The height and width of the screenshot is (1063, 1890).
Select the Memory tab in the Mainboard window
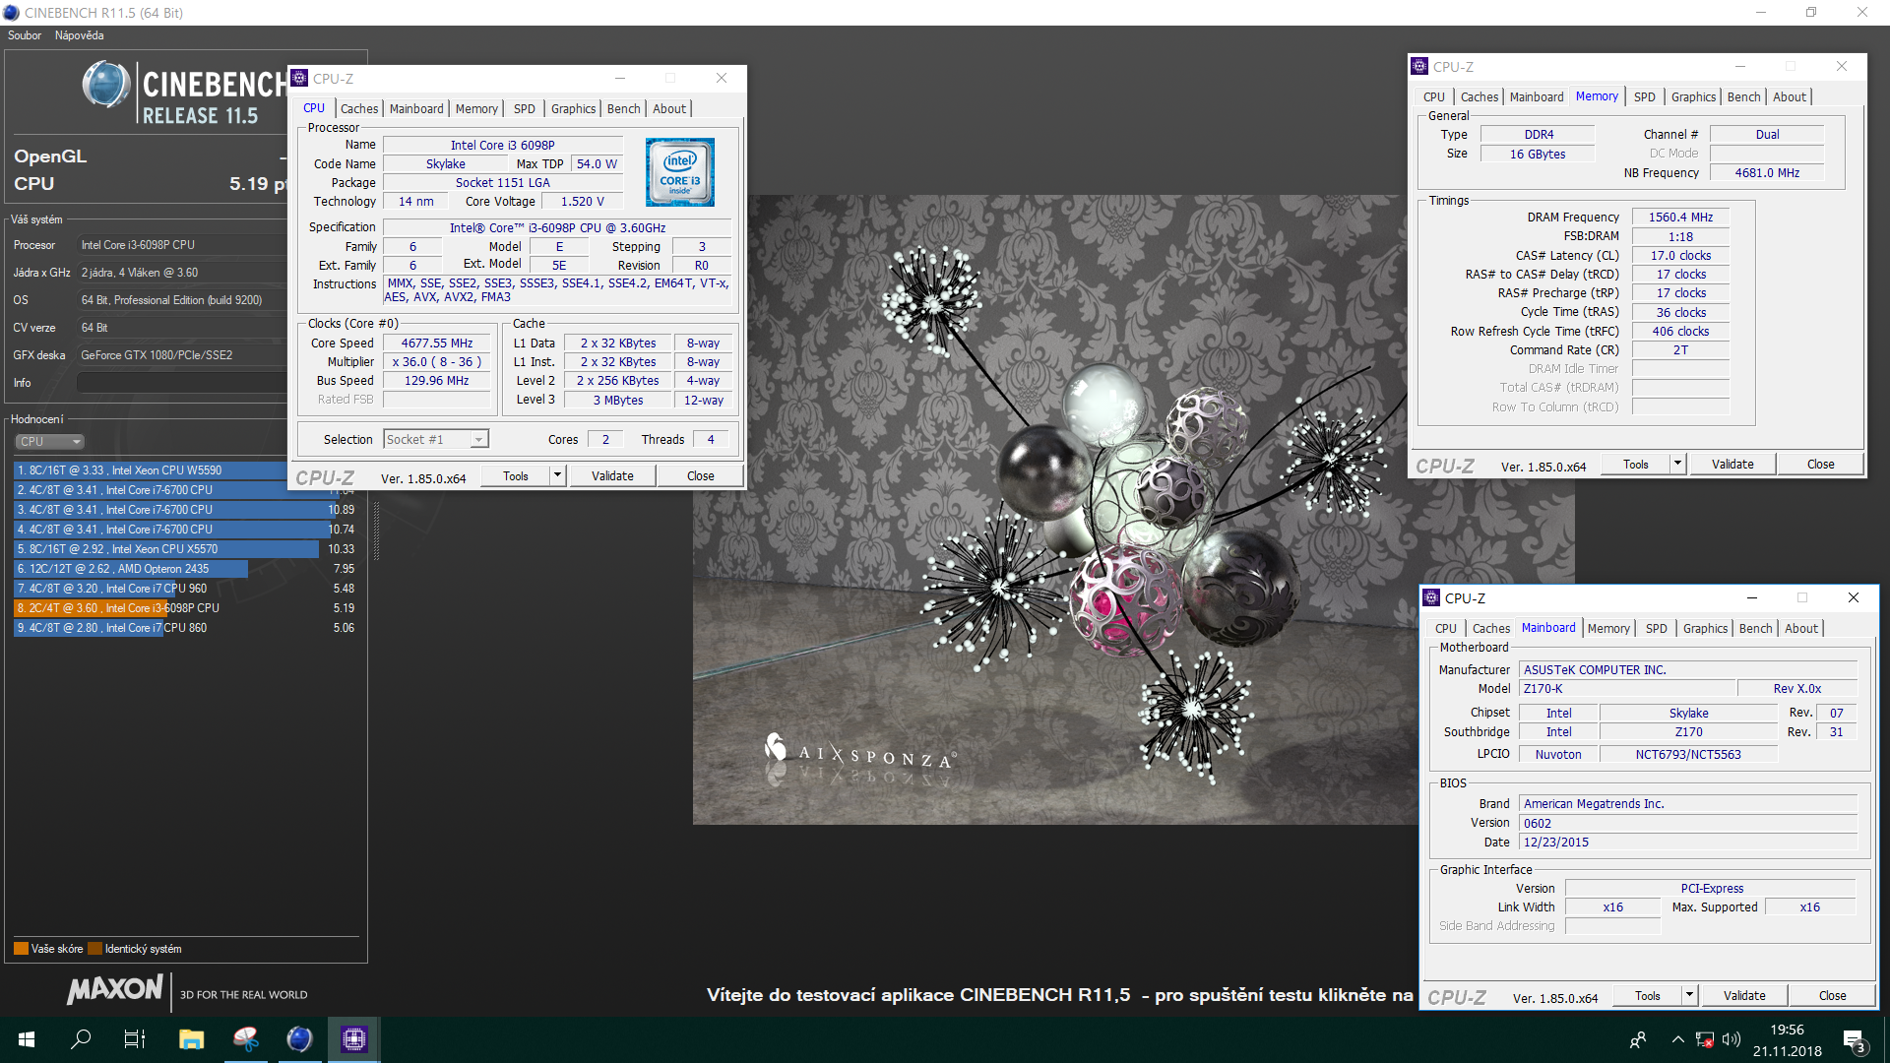(1608, 629)
